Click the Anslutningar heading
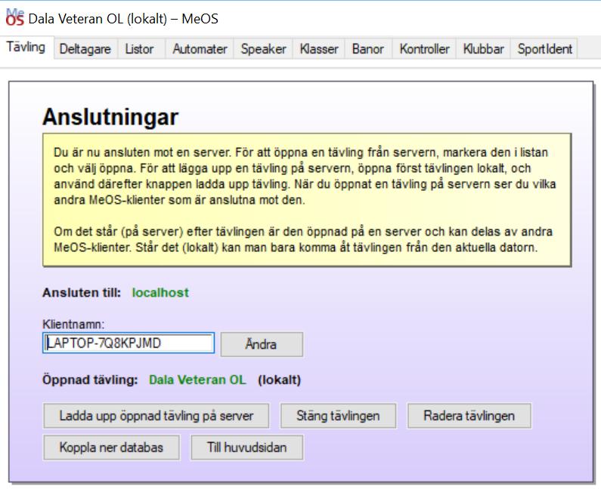601x492 pixels. click(110, 117)
